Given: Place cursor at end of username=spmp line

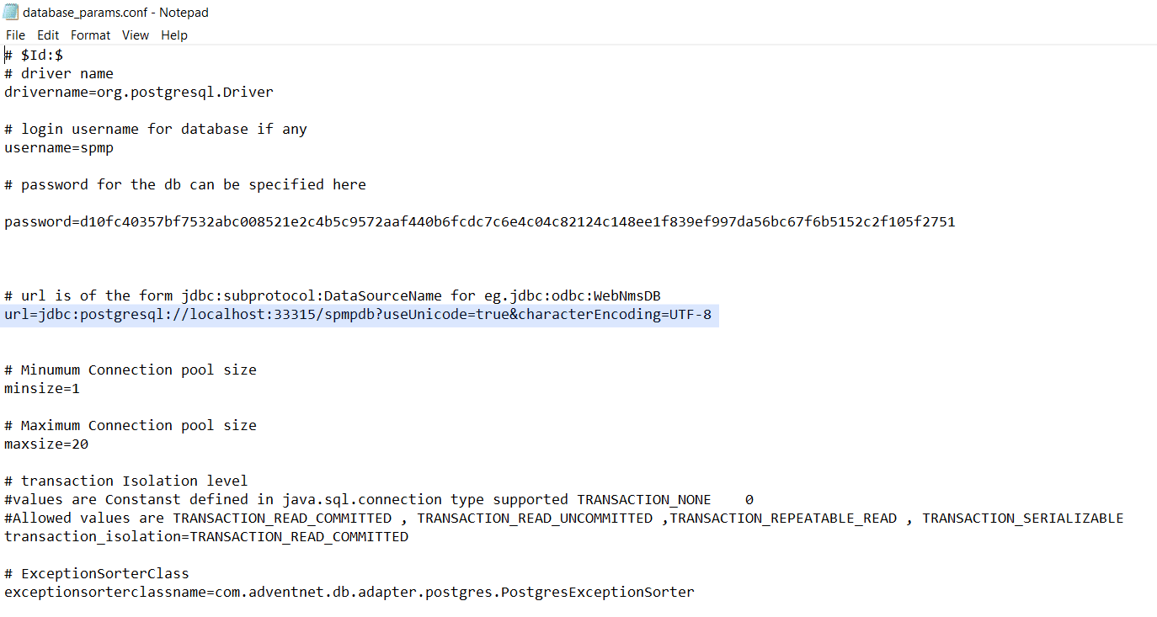Looking at the screenshot, I should (x=115, y=147).
